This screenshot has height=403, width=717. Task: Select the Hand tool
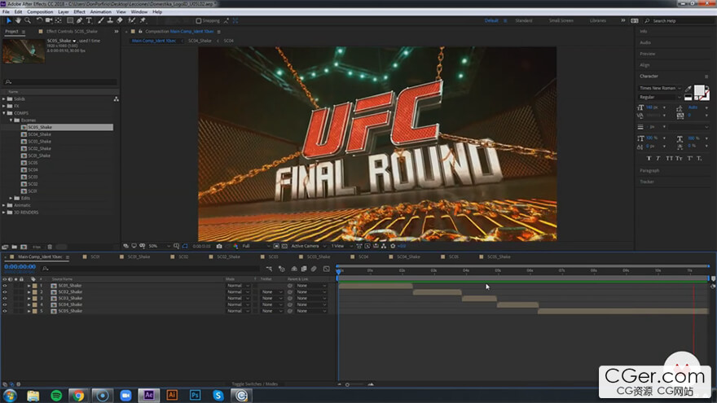tap(18, 20)
